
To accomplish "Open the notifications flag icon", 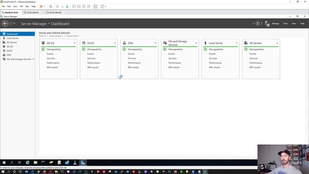I will click(x=267, y=24).
